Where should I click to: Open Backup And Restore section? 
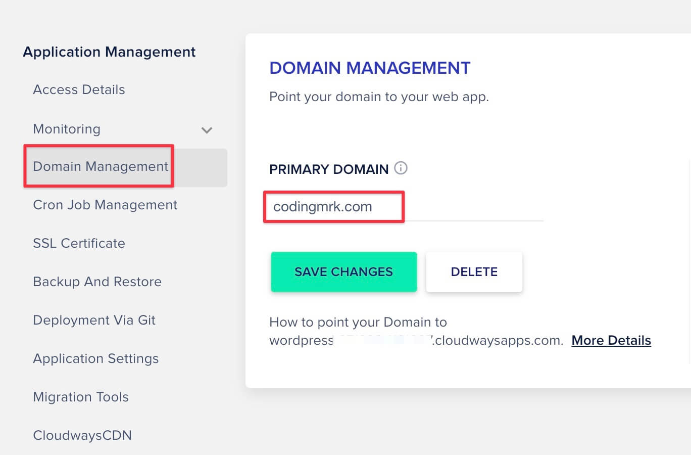coord(97,282)
